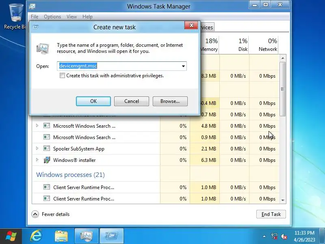Viewport: 325px width, 244px height.
Task: Click icon of Microsoft Windows Search 4.8 MB row
Action: (x=47, y=126)
